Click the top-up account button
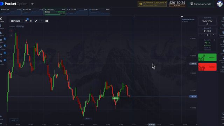Viewport: 224px width, 126px height. (x=201, y=4)
